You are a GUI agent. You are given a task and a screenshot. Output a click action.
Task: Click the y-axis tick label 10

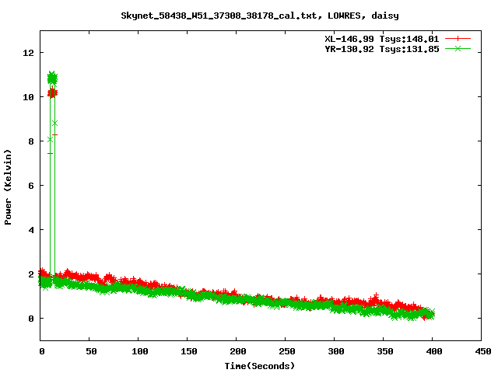28,97
